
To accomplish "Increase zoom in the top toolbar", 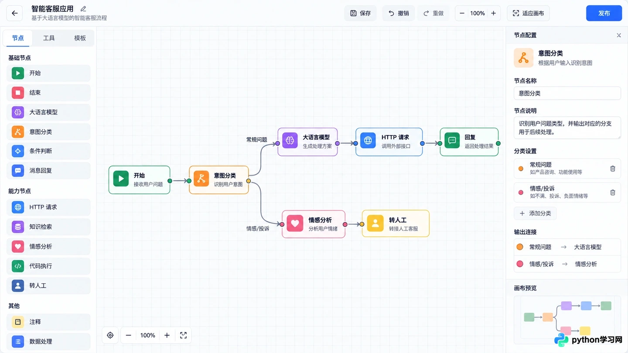I will point(493,13).
